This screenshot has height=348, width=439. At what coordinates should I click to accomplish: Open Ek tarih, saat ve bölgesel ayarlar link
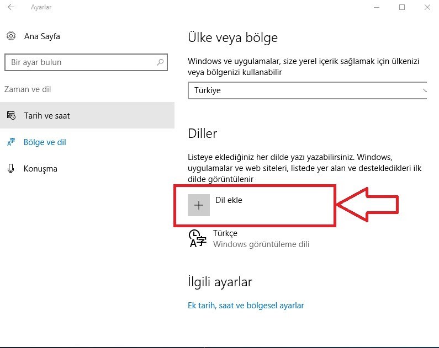(x=246, y=306)
